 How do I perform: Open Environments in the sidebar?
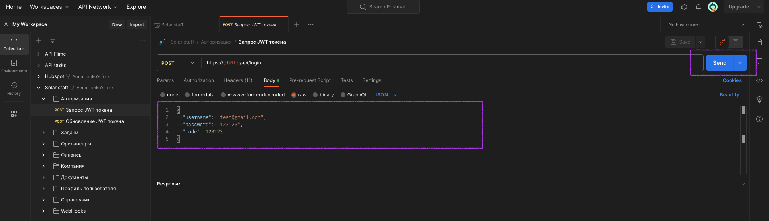tap(14, 66)
